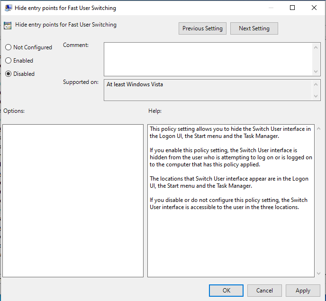Click the 'At least Windows Vista' text
The height and width of the screenshot is (301, 326).
[135, 84]
